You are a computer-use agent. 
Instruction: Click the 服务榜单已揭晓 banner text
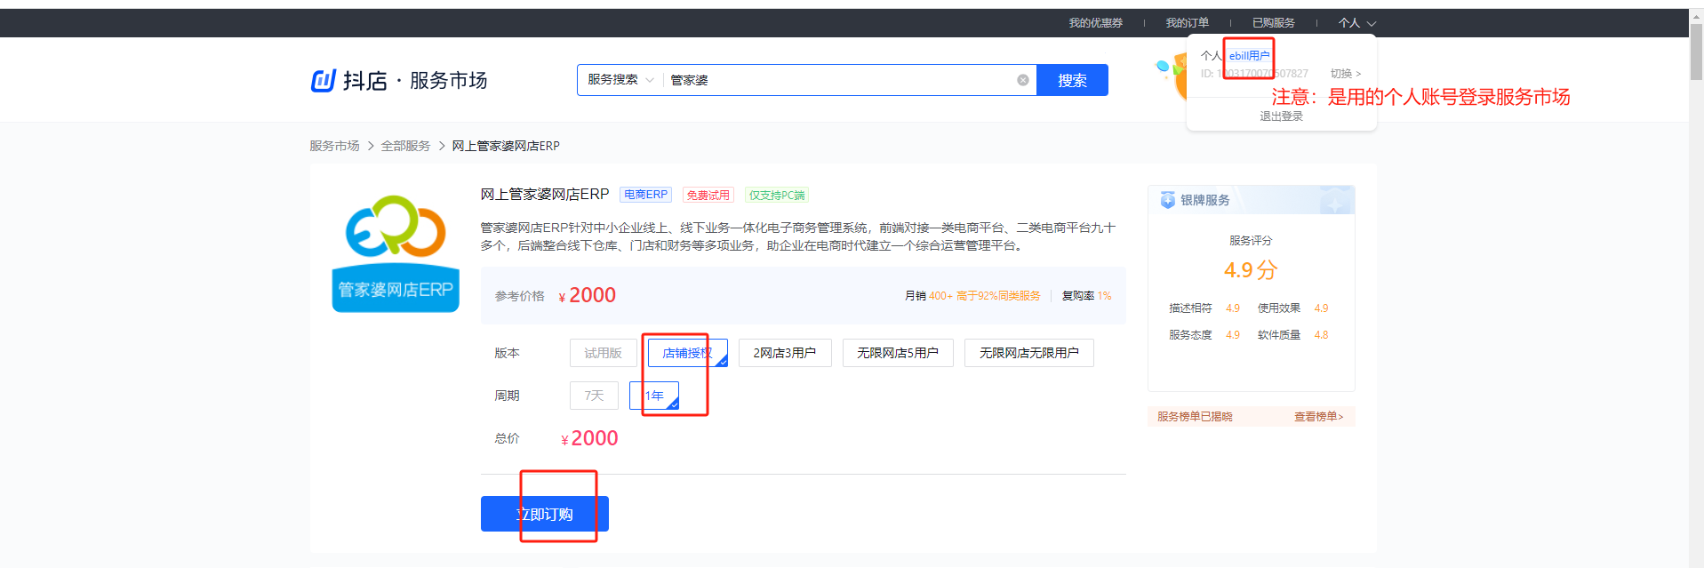click(x=1195, y=417)
